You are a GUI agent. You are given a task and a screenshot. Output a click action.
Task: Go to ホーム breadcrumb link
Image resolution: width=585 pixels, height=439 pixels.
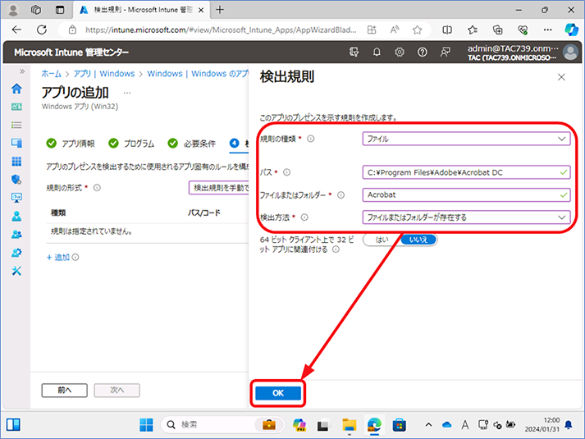51,74
